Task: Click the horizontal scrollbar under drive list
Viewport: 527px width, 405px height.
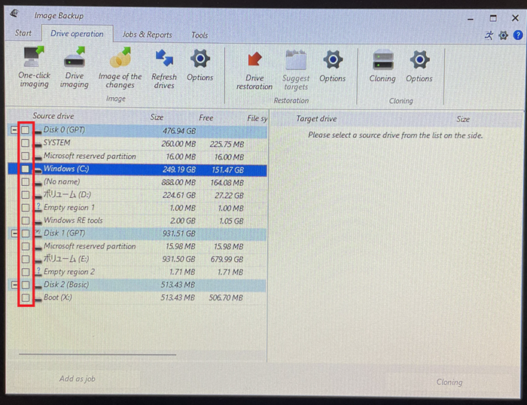Action: tap(96, 353)
